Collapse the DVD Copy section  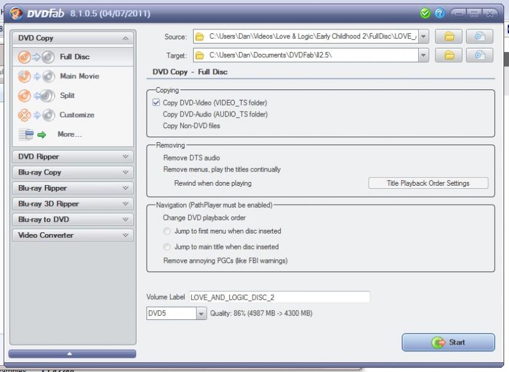pos(125,38)
